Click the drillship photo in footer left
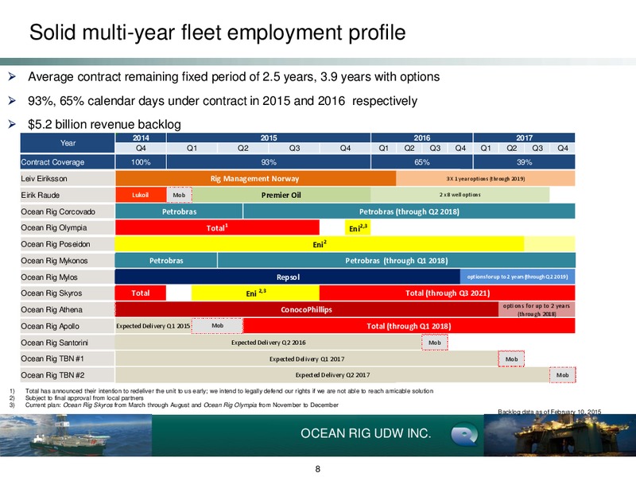Viewport: 636px width, 477px height. point(76,435)
